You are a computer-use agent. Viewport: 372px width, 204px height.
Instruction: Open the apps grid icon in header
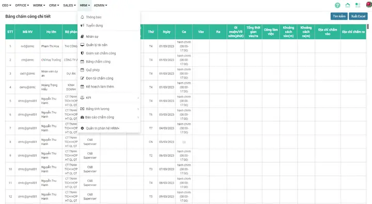pos(358,5)
